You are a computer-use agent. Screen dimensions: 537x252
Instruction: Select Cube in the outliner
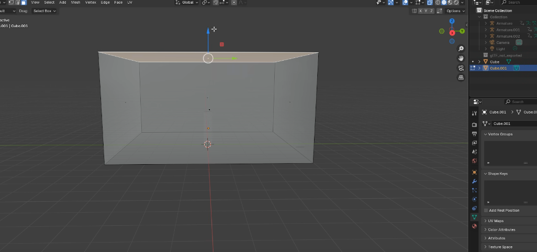(x=495, y=62)
